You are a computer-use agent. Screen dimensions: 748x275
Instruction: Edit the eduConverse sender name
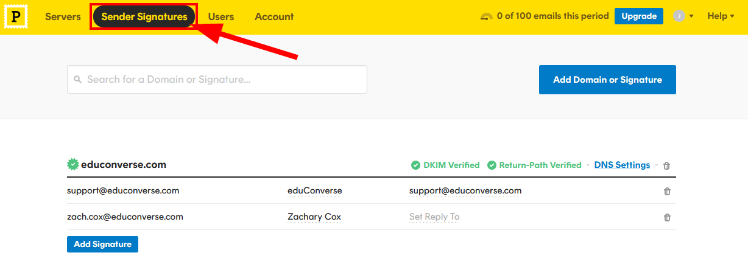click(x=315, y=190)
